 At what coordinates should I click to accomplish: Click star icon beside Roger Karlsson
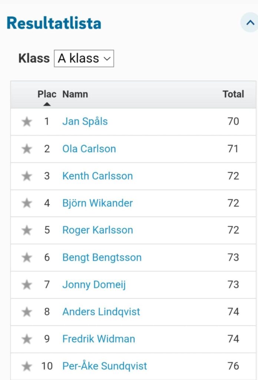pyautogui.click(x=27, y=230)
